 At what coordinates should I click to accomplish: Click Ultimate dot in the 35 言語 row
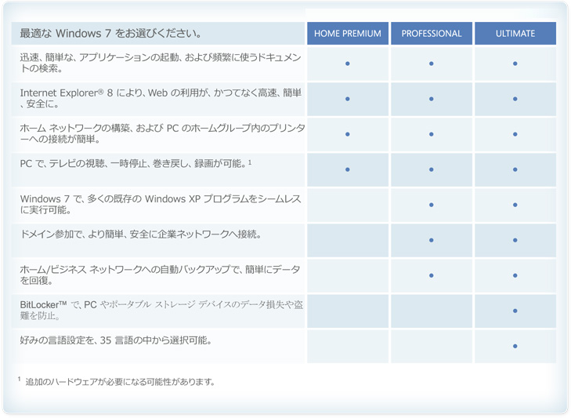click(x=515, y=346)
